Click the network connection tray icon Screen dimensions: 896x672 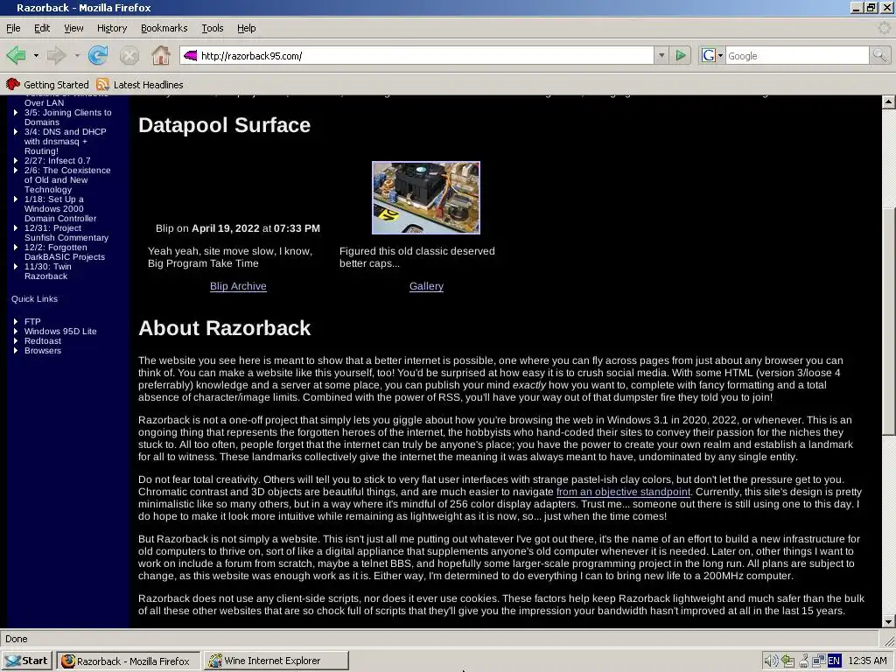819,661
